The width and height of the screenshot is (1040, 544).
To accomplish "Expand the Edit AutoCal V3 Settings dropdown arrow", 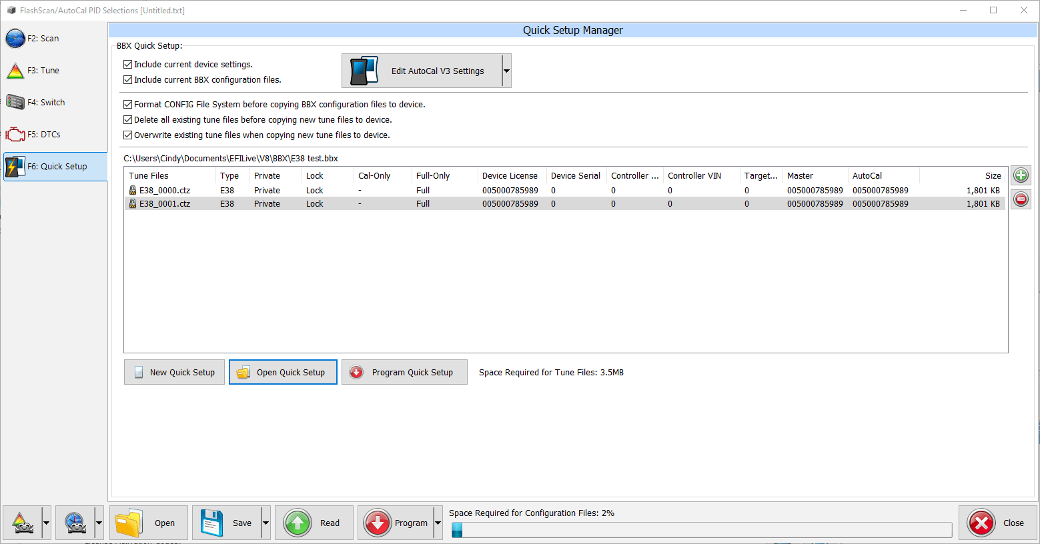I will click(506, 71).
